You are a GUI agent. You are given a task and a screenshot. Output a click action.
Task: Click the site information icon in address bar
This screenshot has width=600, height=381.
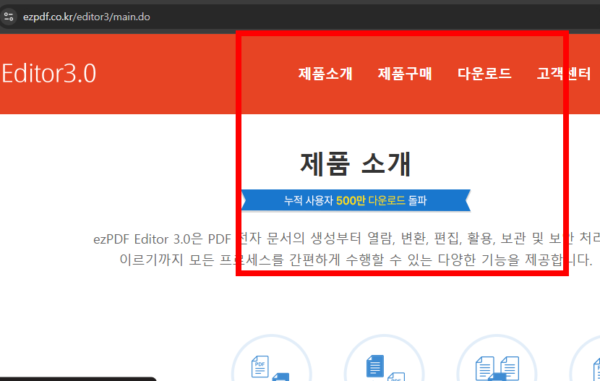tap(9, 17)
